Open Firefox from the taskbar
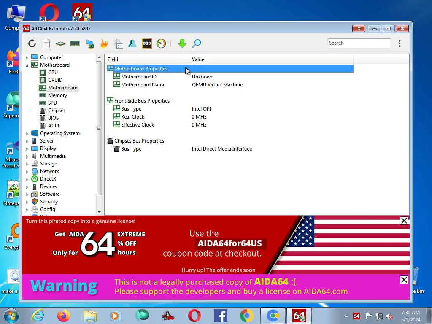The image size is (432, 324). coord(64,316)
